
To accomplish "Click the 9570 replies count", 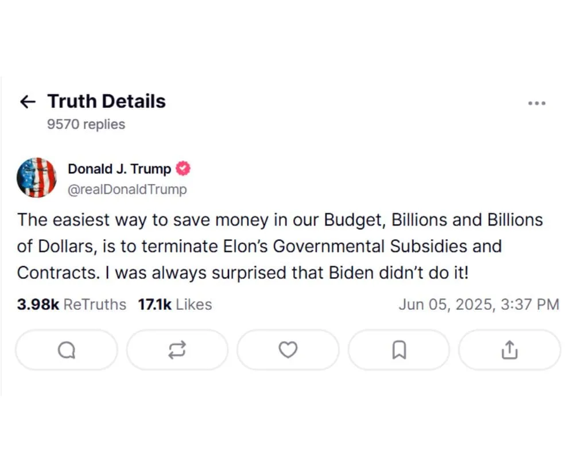I will click(86, 124).
